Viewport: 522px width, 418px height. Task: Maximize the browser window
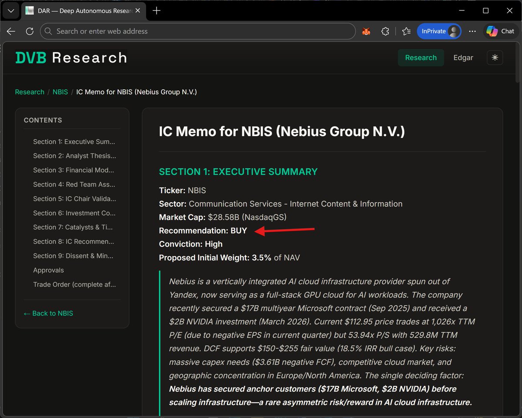click(486, 11)
